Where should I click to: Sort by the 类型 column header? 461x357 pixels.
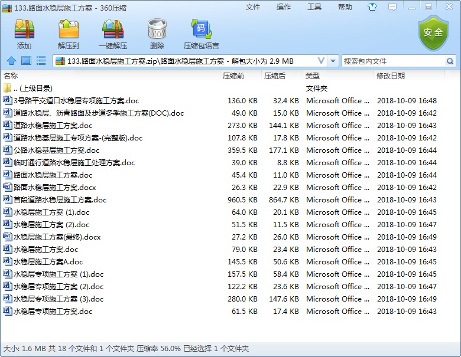(x=339, y=76)
